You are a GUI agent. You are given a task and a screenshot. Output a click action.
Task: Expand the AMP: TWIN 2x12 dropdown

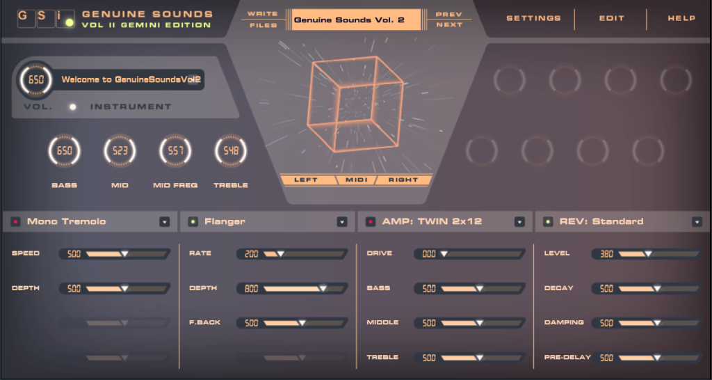(519, 222)
